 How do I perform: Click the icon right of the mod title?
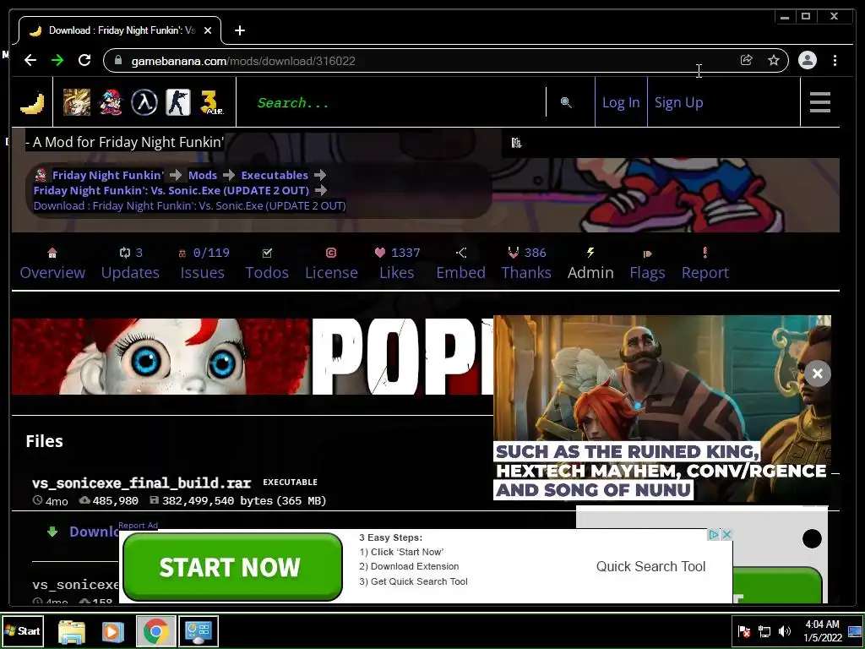(516, 143)
